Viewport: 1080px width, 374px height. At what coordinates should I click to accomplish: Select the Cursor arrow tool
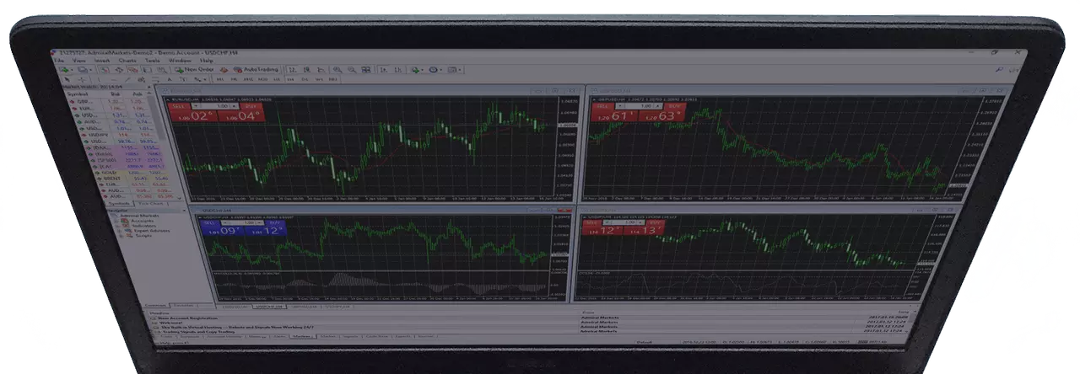coord(67,79)
